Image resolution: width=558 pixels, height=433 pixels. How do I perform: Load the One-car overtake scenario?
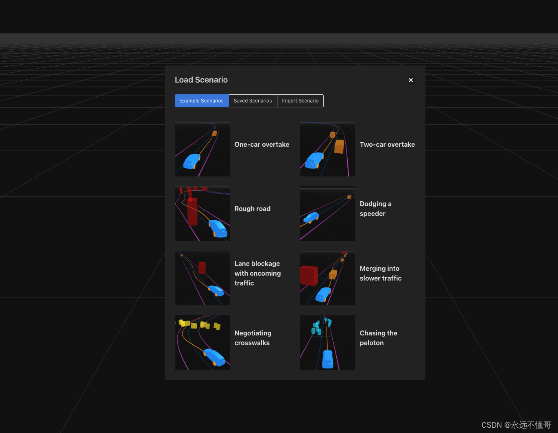point(262,144)
